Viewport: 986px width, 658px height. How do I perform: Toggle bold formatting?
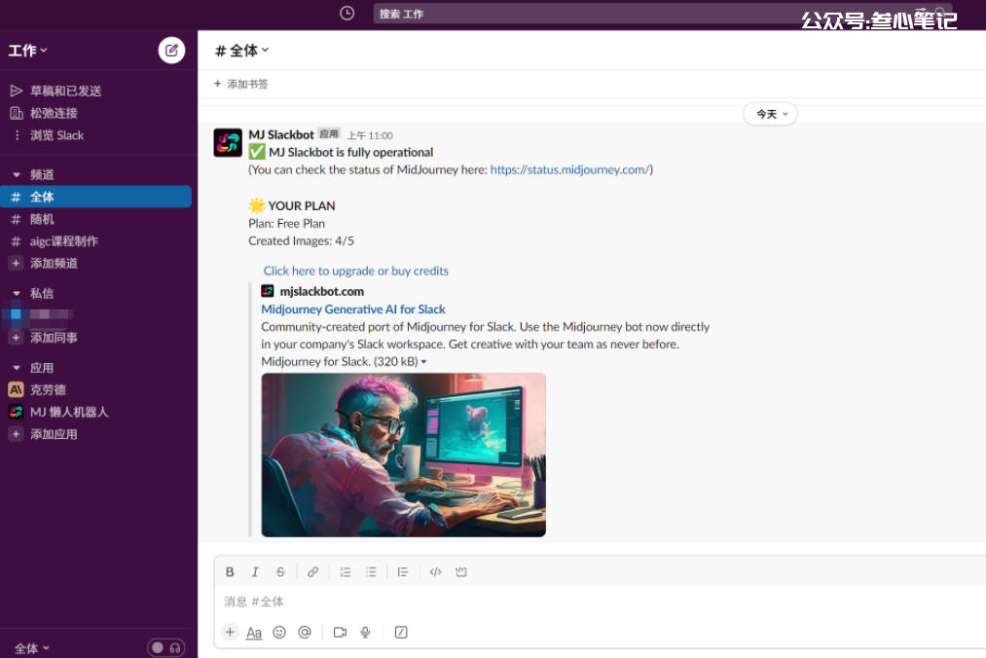[x=230, y=571]
